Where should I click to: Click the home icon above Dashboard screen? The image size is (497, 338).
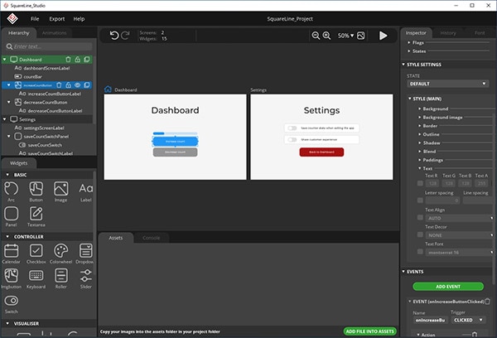[108, 89]
